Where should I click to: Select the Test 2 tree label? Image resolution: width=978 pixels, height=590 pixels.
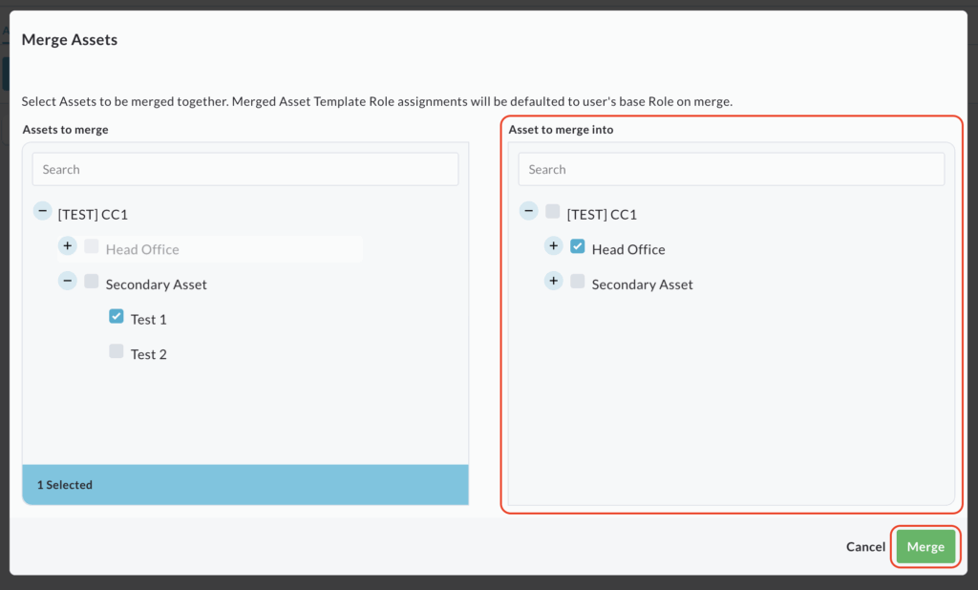click(x=149, y=355)
